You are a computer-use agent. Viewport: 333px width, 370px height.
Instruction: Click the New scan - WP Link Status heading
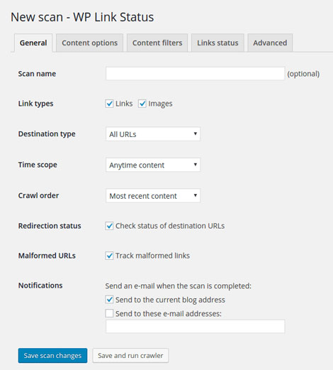click(82, 17)
